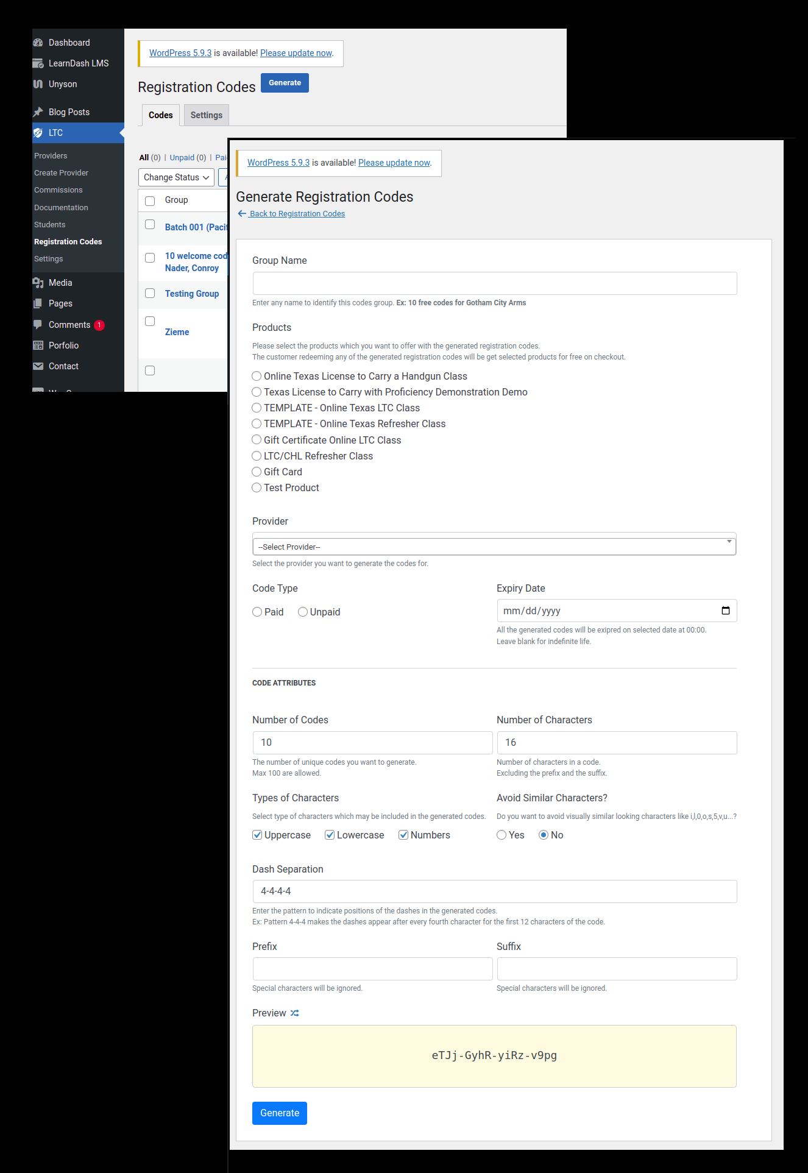Click Generate next to Registration Codes heading
The height and width of the screenshot is (1173, 808).
285,83
